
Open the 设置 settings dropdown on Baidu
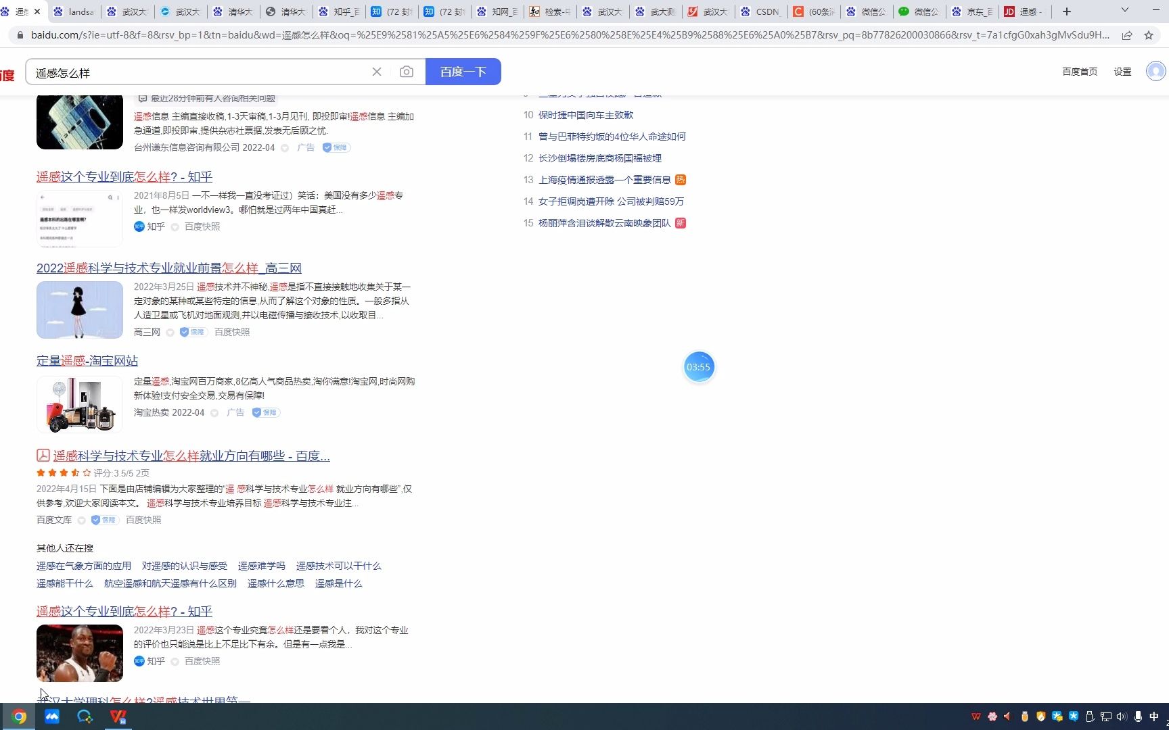(1122, 71)
